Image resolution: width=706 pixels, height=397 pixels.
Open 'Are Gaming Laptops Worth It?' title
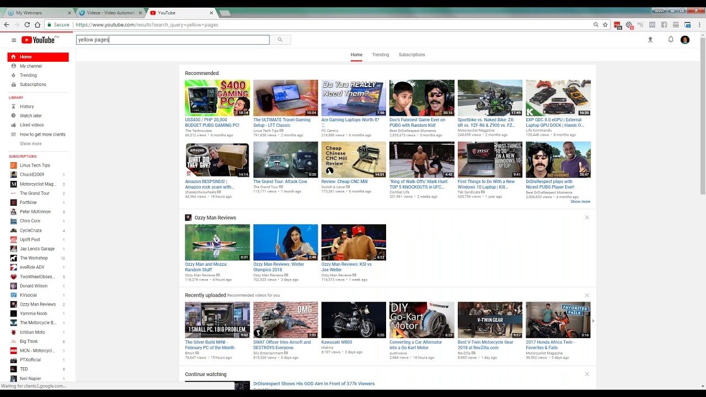click(x=350, y=120)
